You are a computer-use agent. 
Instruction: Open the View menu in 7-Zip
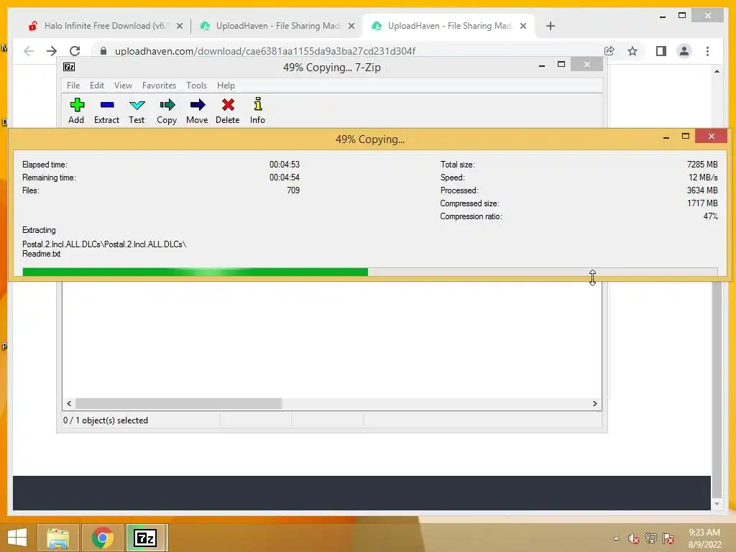click(x=123, y=86)
